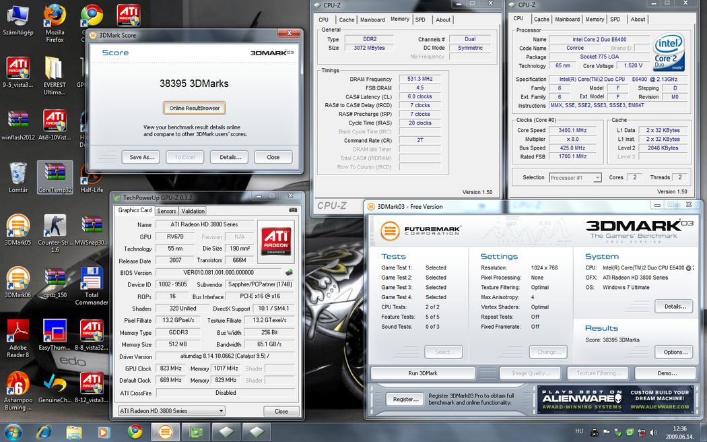Select the EasyThumbnails desktop icon
The image size is (707, 442).
(x=55, y=335)
